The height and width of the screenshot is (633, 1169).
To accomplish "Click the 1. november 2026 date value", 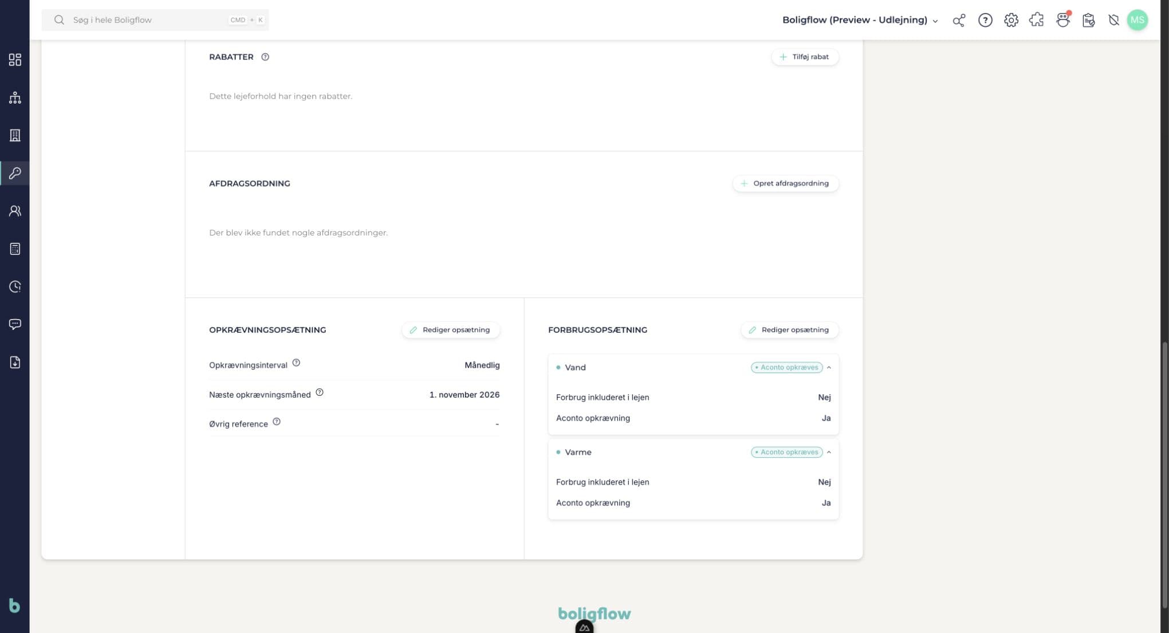I will (465, 395).
